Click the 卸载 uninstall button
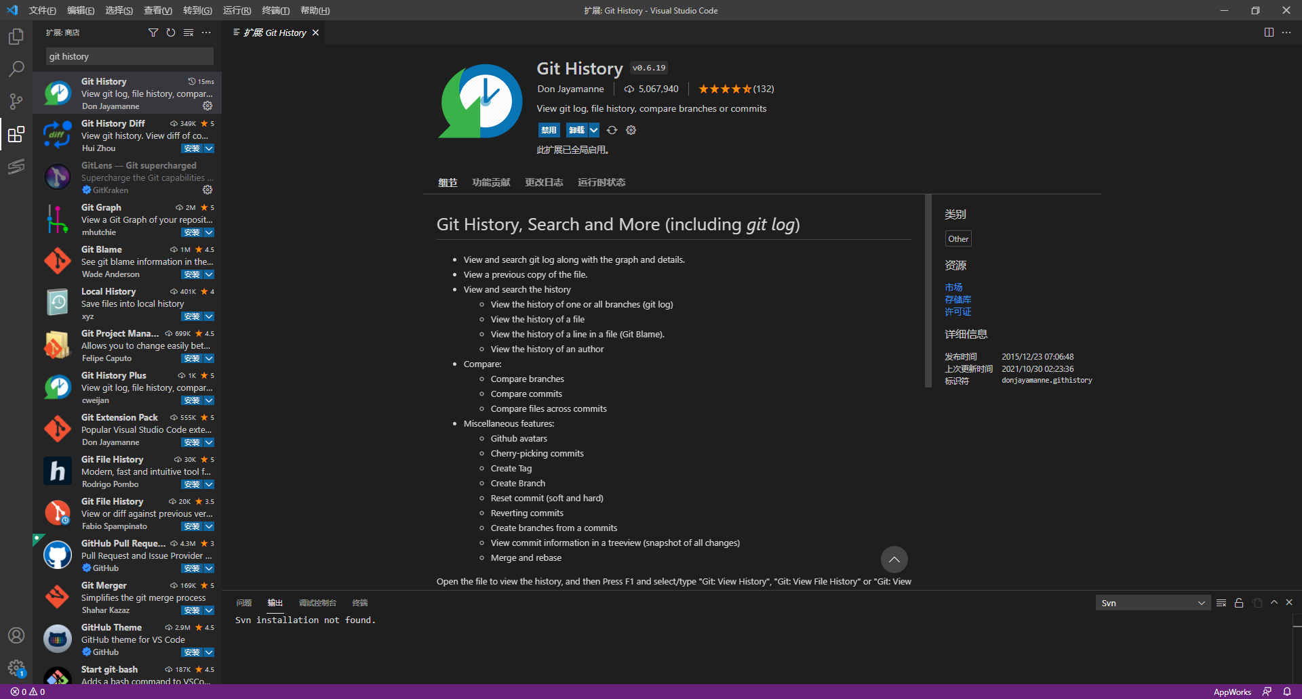The width and height of the screenshot is (1302, 699). click(576, 130)
